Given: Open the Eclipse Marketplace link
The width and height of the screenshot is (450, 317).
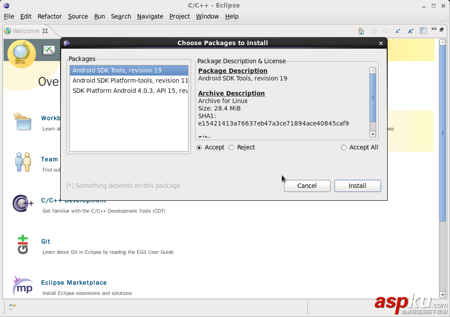Looking at the screenshot, I should click(x=74, y=283).
